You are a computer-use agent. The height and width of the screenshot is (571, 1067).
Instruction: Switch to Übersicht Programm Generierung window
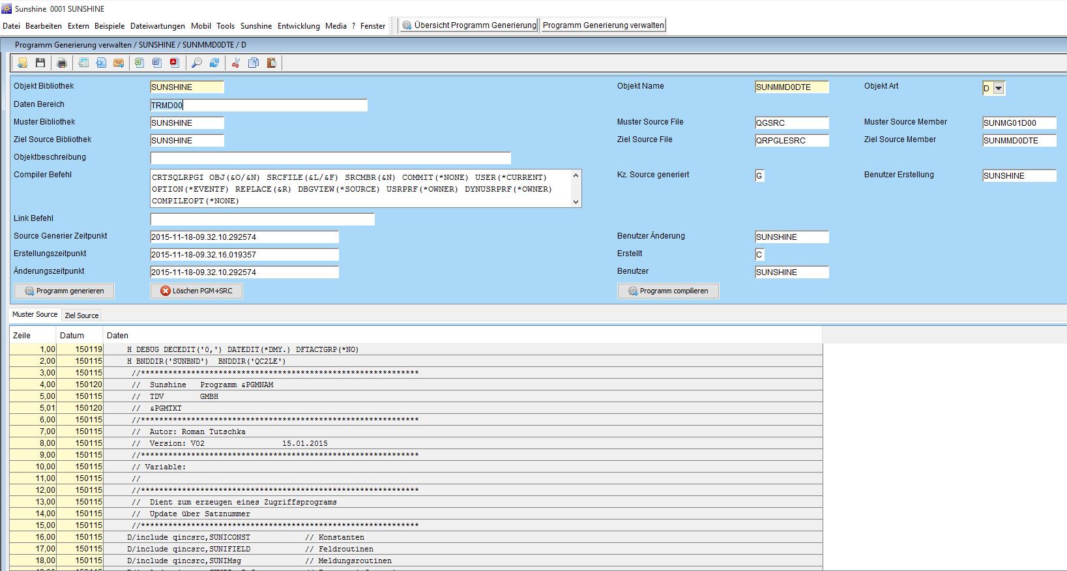coord(469,25)
